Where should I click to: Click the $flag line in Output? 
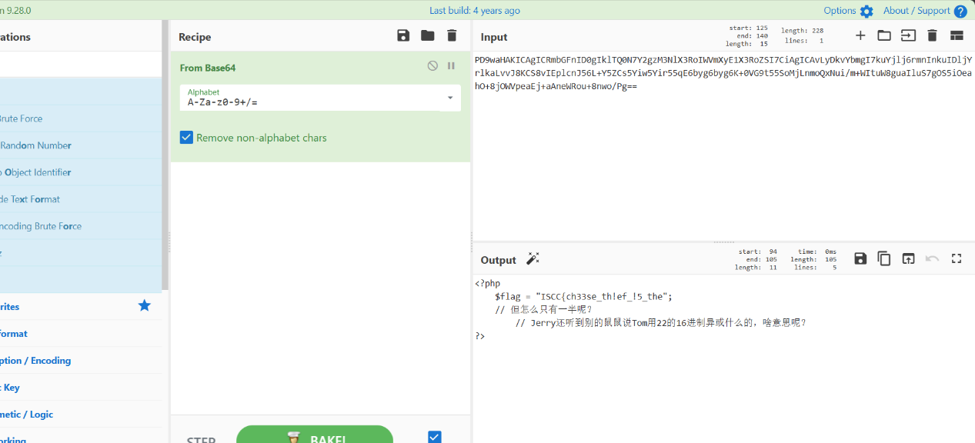(584, 297)
